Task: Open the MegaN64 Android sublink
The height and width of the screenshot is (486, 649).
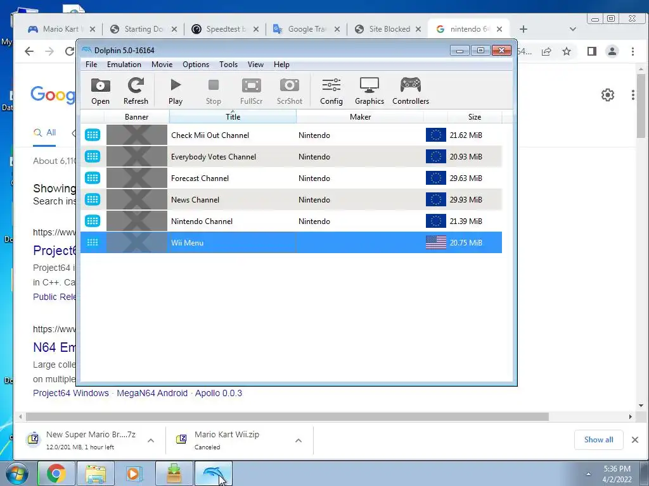Action: (x=152, y=393)
